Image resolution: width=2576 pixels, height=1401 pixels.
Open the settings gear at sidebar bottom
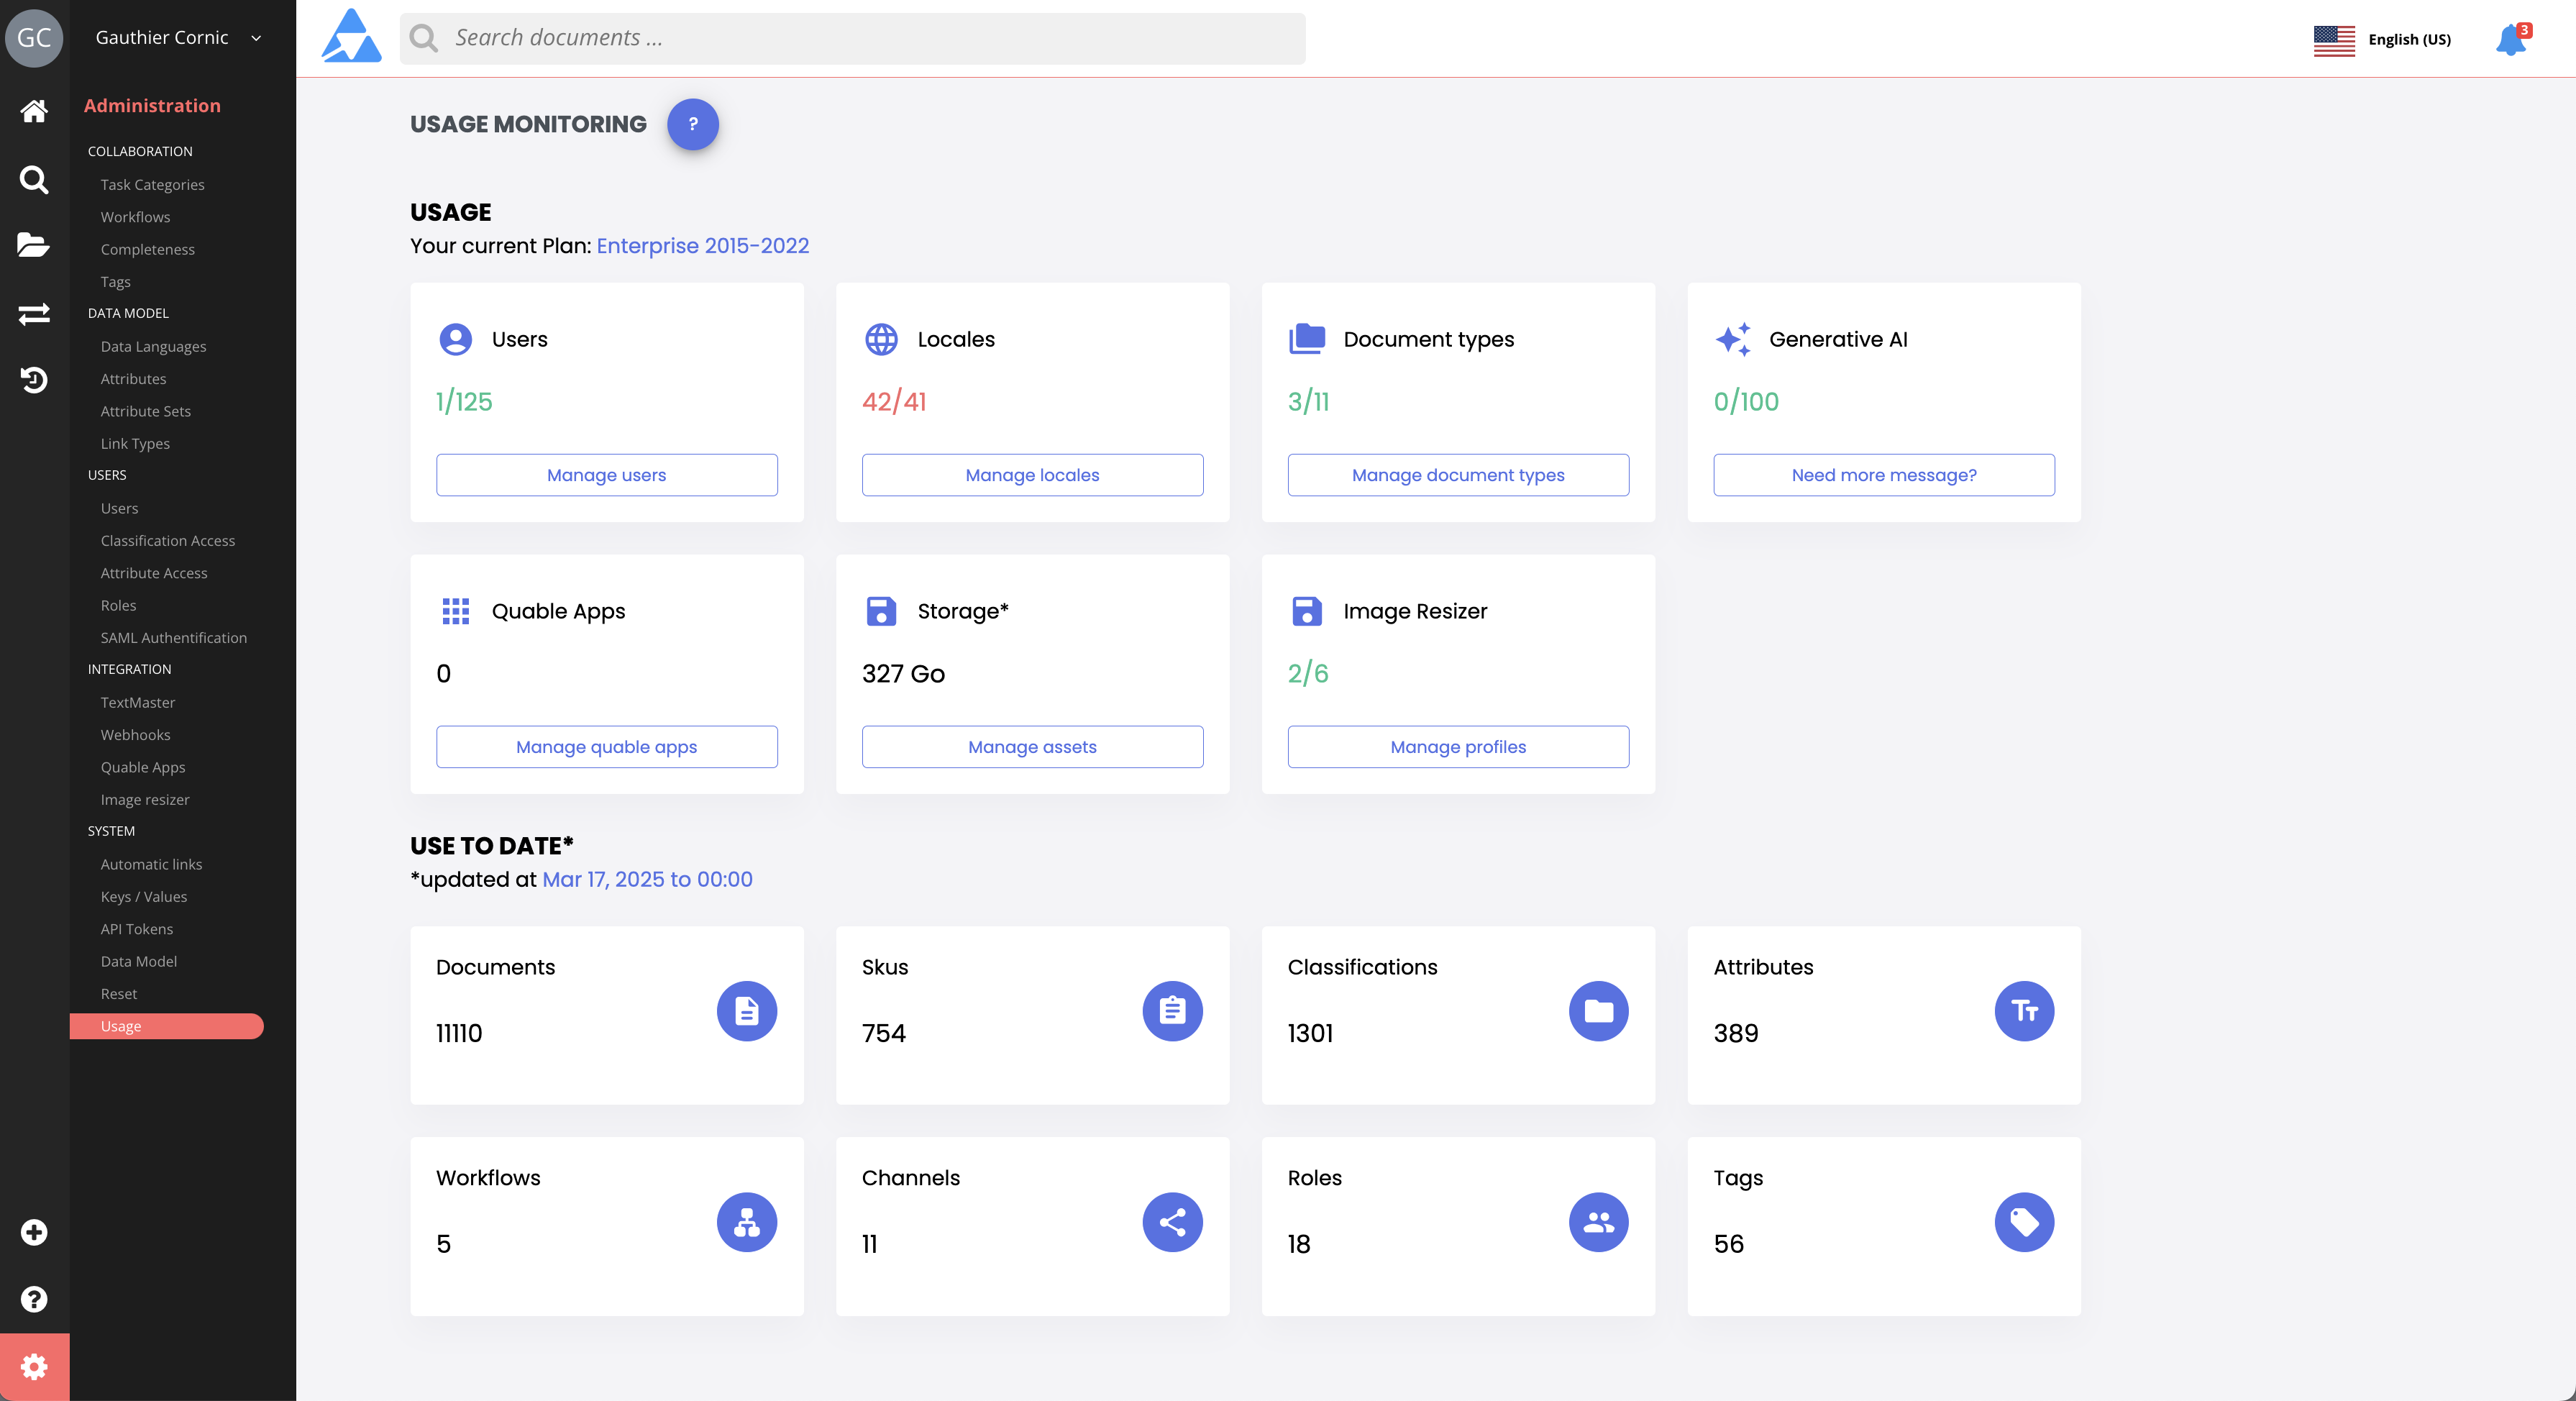(x=34, y=1366)
